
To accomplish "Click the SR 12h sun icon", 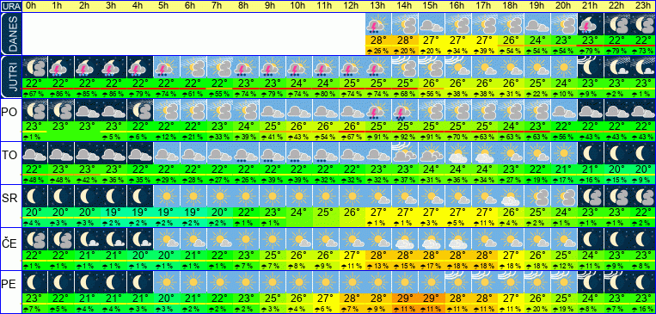I will 352,196.
